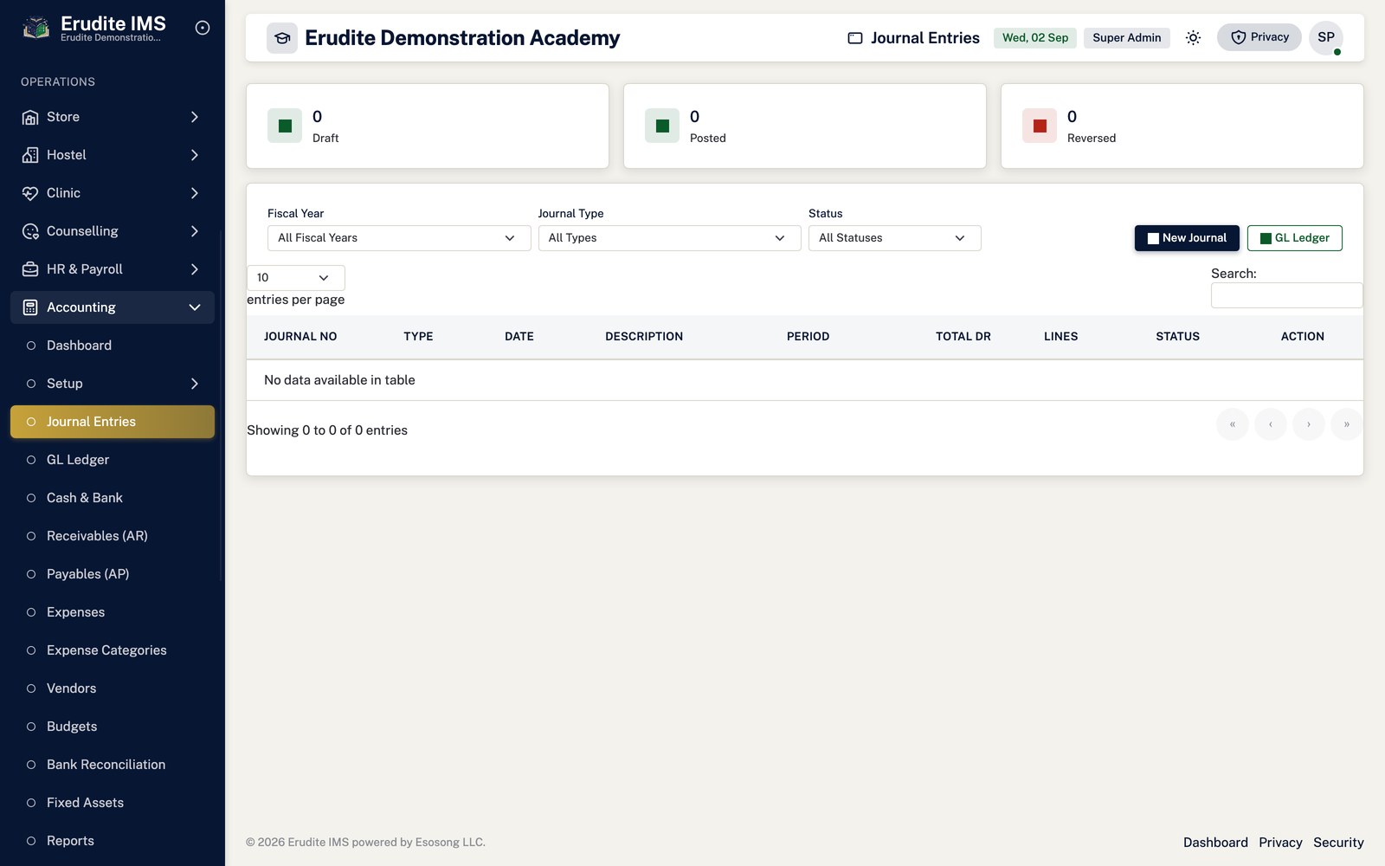Click the red Reversed card icon
Viewport: 1385px width, 866px height.
[1040, 126]
